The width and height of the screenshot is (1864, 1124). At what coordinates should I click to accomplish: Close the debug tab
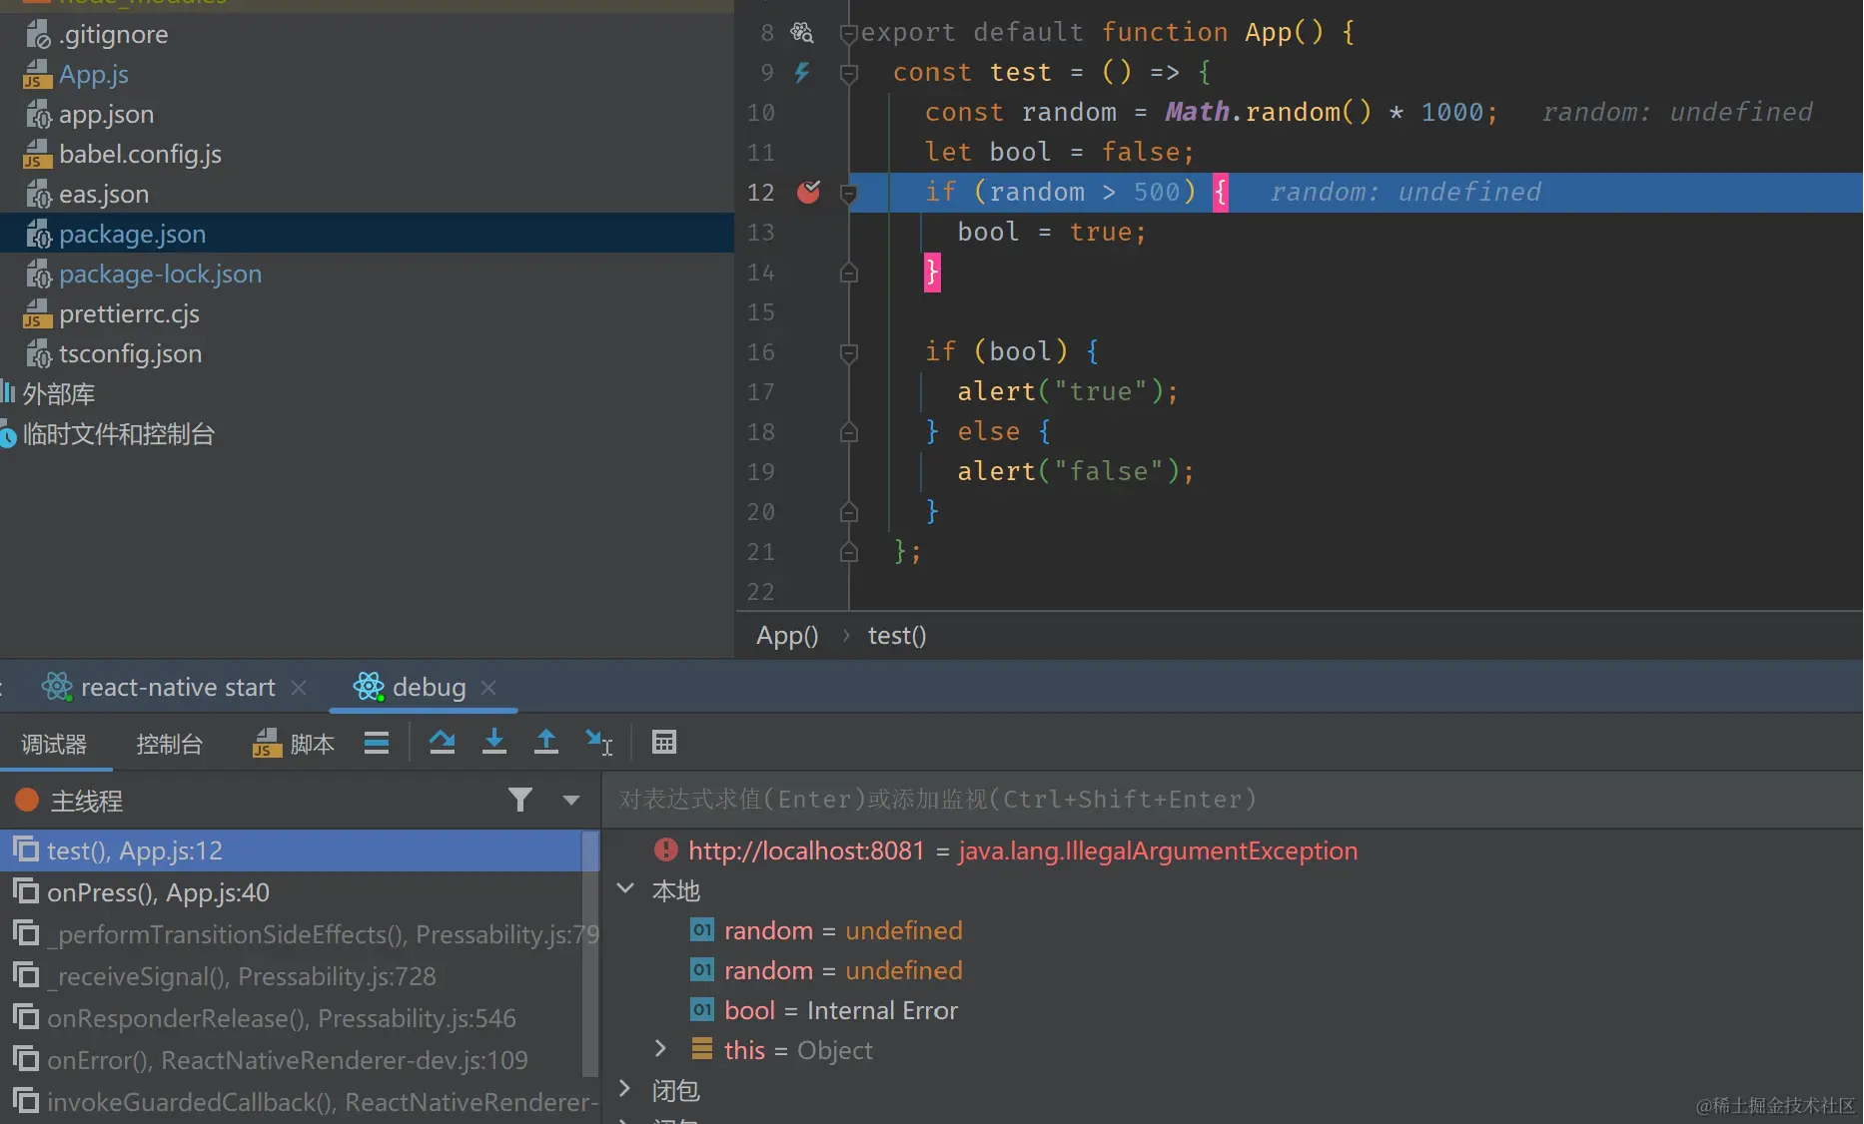488,688
